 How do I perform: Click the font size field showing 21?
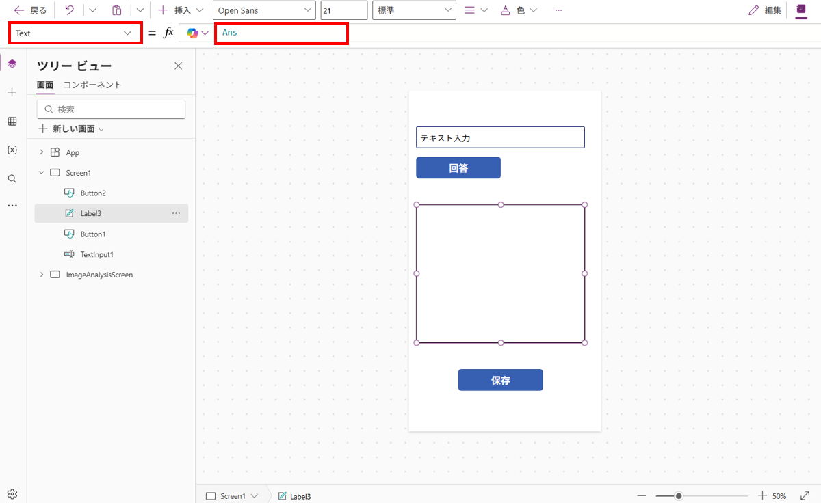tap(344, 10)
